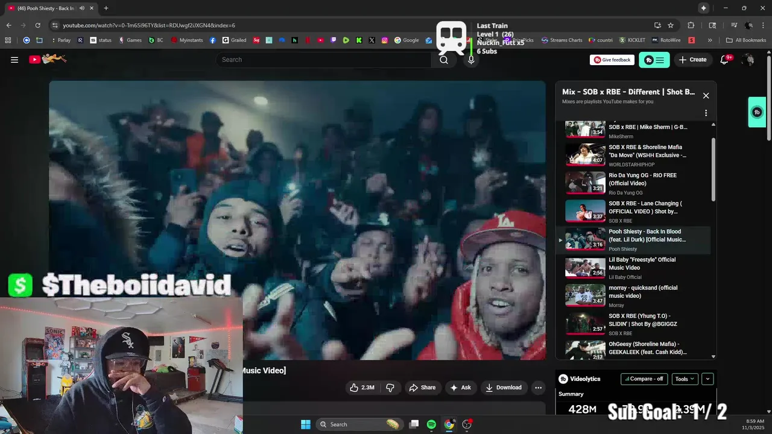
Task: Play the Da Move WSHH Exclusive video
Action: pos(633,155)
